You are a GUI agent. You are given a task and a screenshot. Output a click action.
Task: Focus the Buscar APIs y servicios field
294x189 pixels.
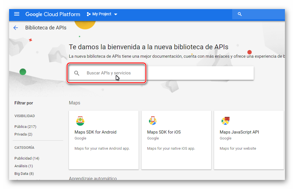(161, 73)
